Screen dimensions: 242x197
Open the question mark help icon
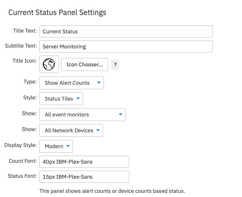click(x=115, y=64)
